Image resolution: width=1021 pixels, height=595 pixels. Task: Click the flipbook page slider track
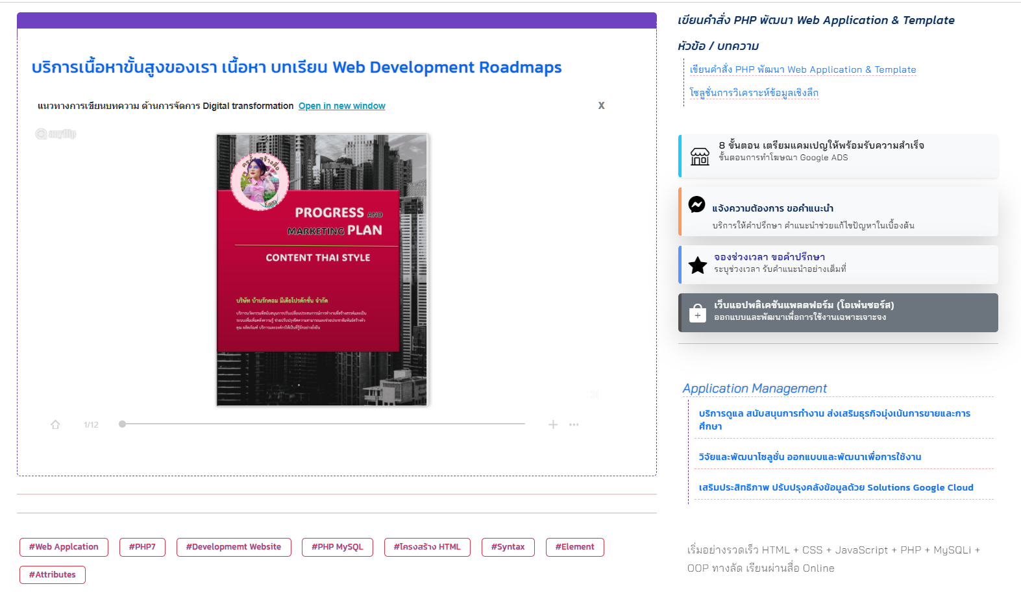tap(325, 424)
